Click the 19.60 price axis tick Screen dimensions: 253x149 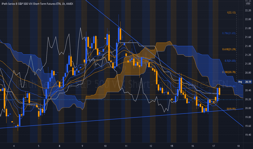pyautogui.click(x=248, y=126)
